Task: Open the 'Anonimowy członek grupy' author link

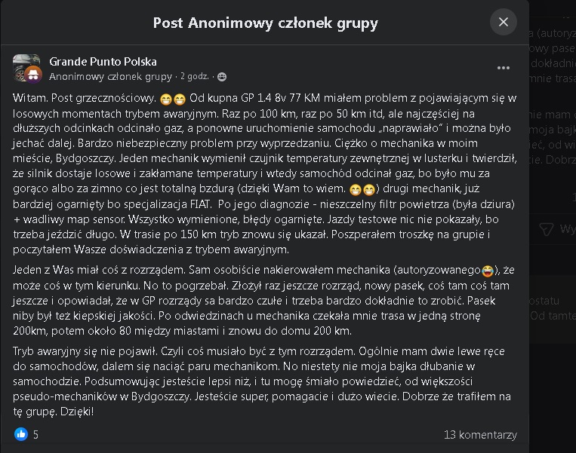Action: (x=110, y=77)
